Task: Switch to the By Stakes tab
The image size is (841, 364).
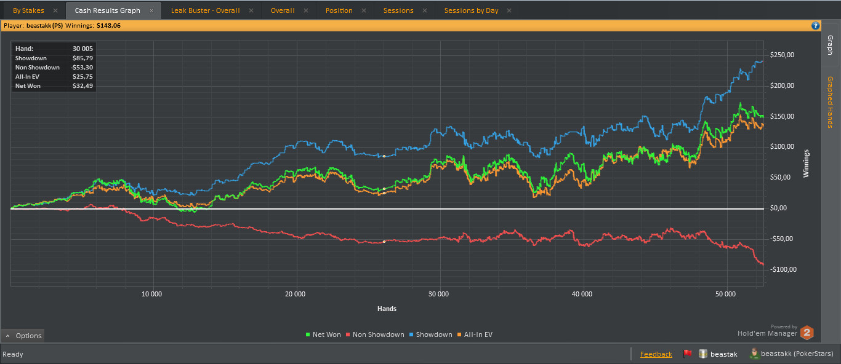Action: (x=28, y=10)
